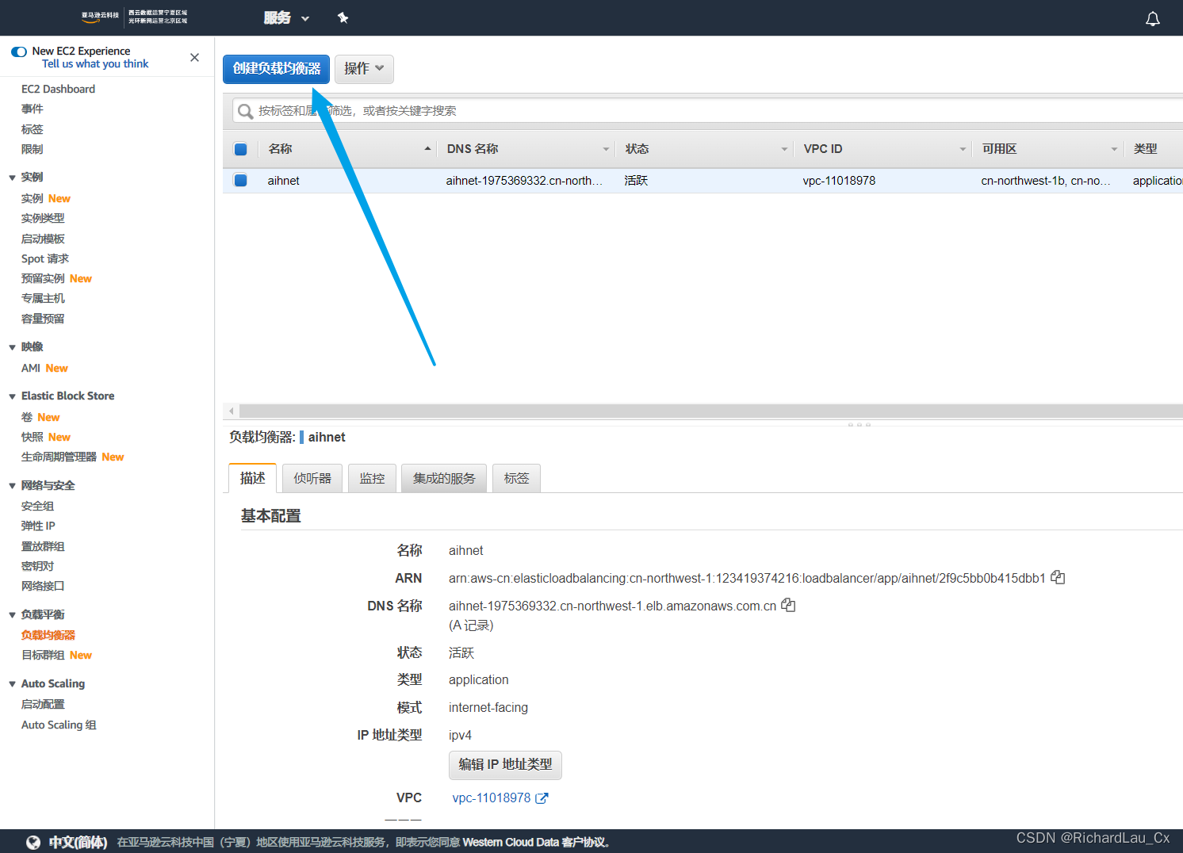Switch to the 监控 tab
The width and height of the screenshot is (1183, 853).
click(x=372, y=478)
